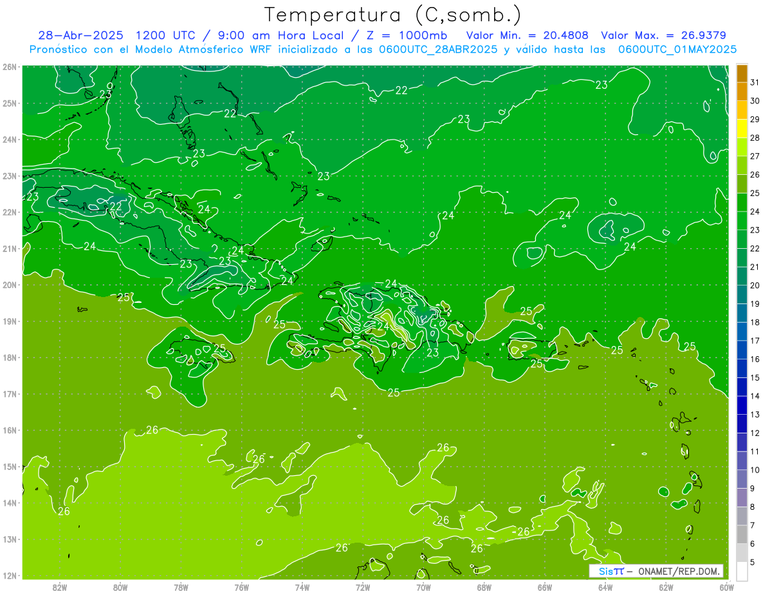Click the 15N latitude axis label
This screenshot has width=772, height=596.
click(10, 466)
